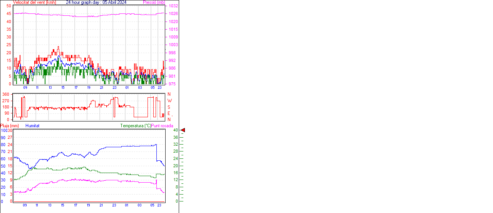The height and width of the screenshot is (213, 493).
Task: Click the 21 hour tick under bottom chart
Action: (101, 205)
